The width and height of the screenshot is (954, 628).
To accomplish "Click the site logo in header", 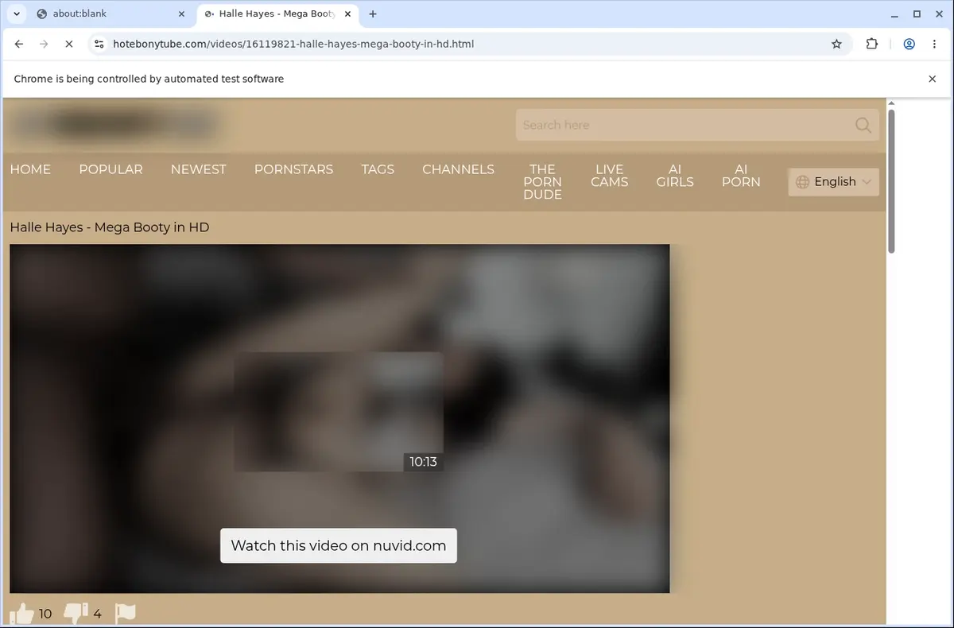I will click(x=116, y=125).
